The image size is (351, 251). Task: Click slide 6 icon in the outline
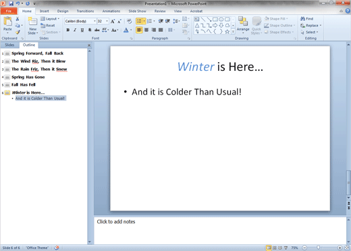click(7, 92)
